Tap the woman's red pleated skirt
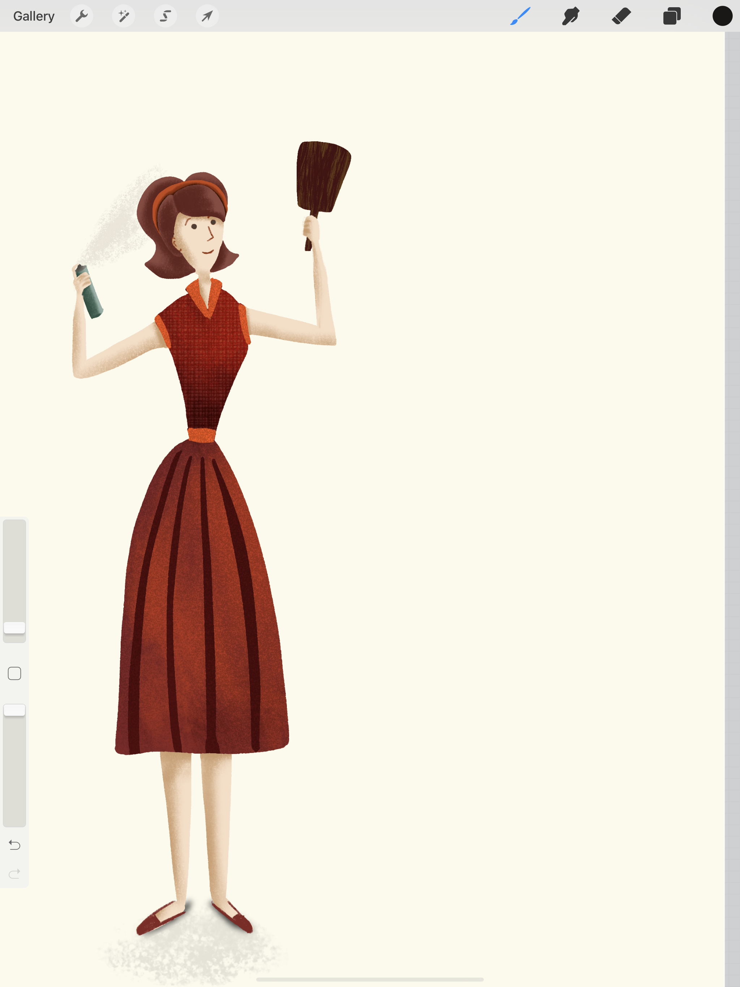The width and height of the screenshot is (740, 987). pyautogui.click(x=202, y=598)
